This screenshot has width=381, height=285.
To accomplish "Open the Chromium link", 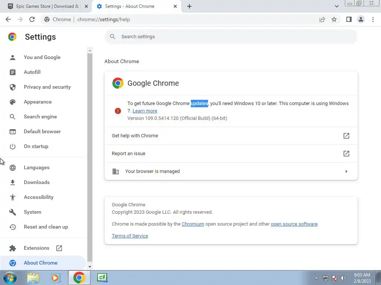I will pos(193,224).
